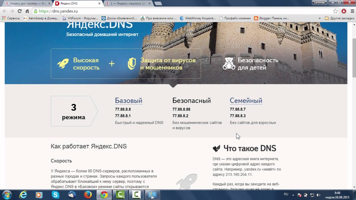Open Thunderbird mail taskbar icon
Image resolution: width=356 pixels, height=200 pixels.
[x=71, y=195]
